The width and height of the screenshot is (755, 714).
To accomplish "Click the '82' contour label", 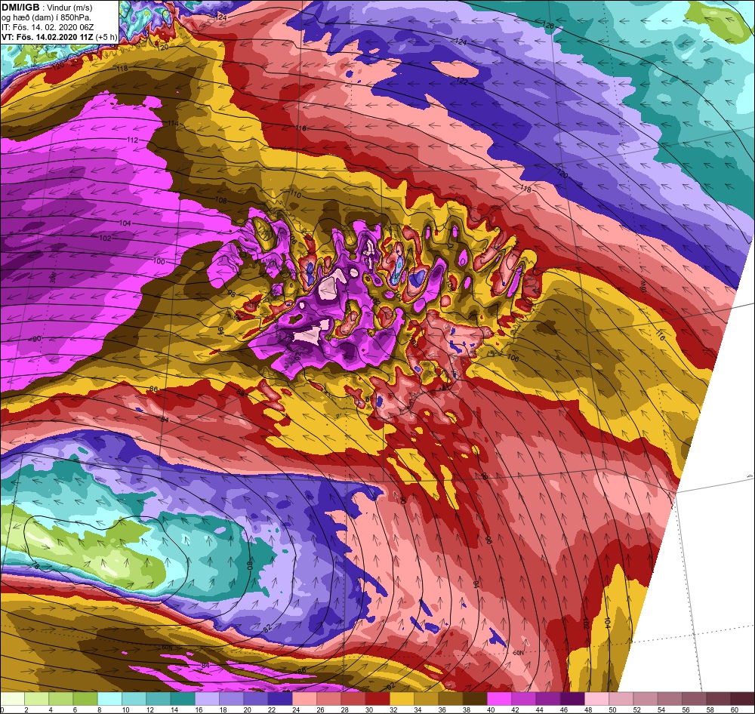I will [267, 629].
